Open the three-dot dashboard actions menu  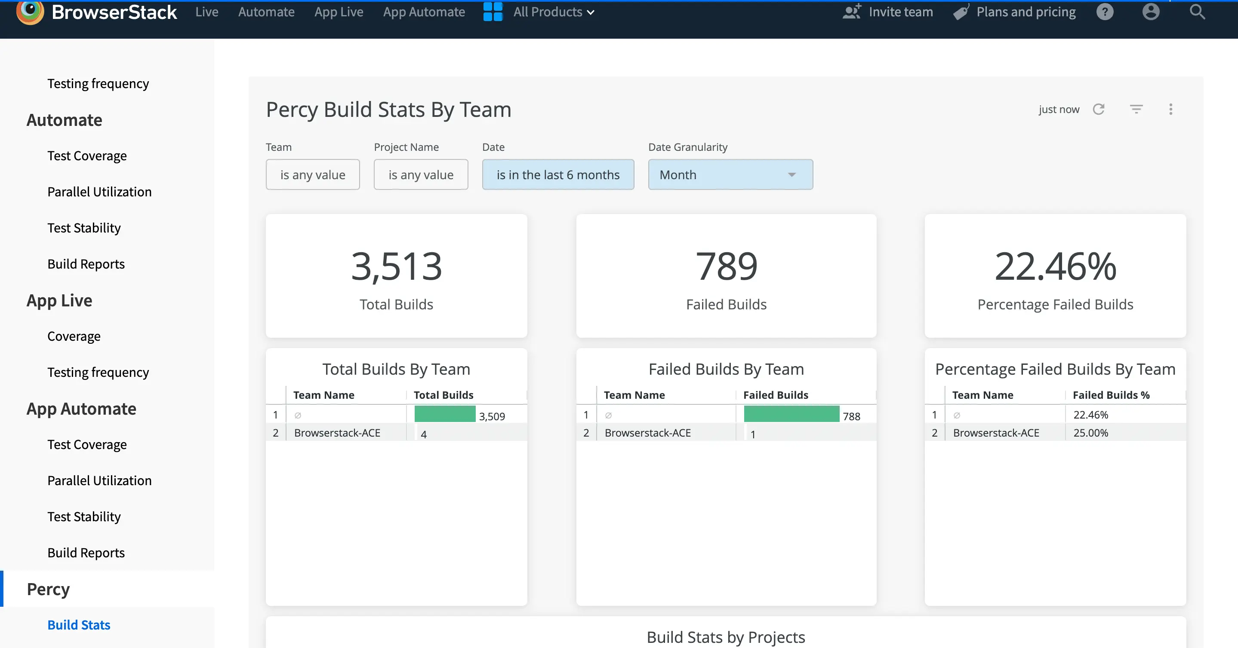pos(1171,110)
